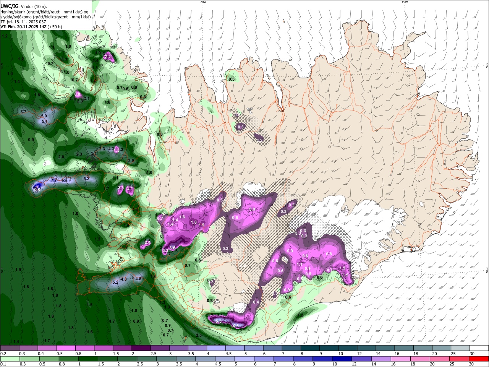This screenshot has width=489, height=367.
Task: Click lower legend swatch between 2.5 and 3
Action: pyautogui.click(x=147, y=359)
